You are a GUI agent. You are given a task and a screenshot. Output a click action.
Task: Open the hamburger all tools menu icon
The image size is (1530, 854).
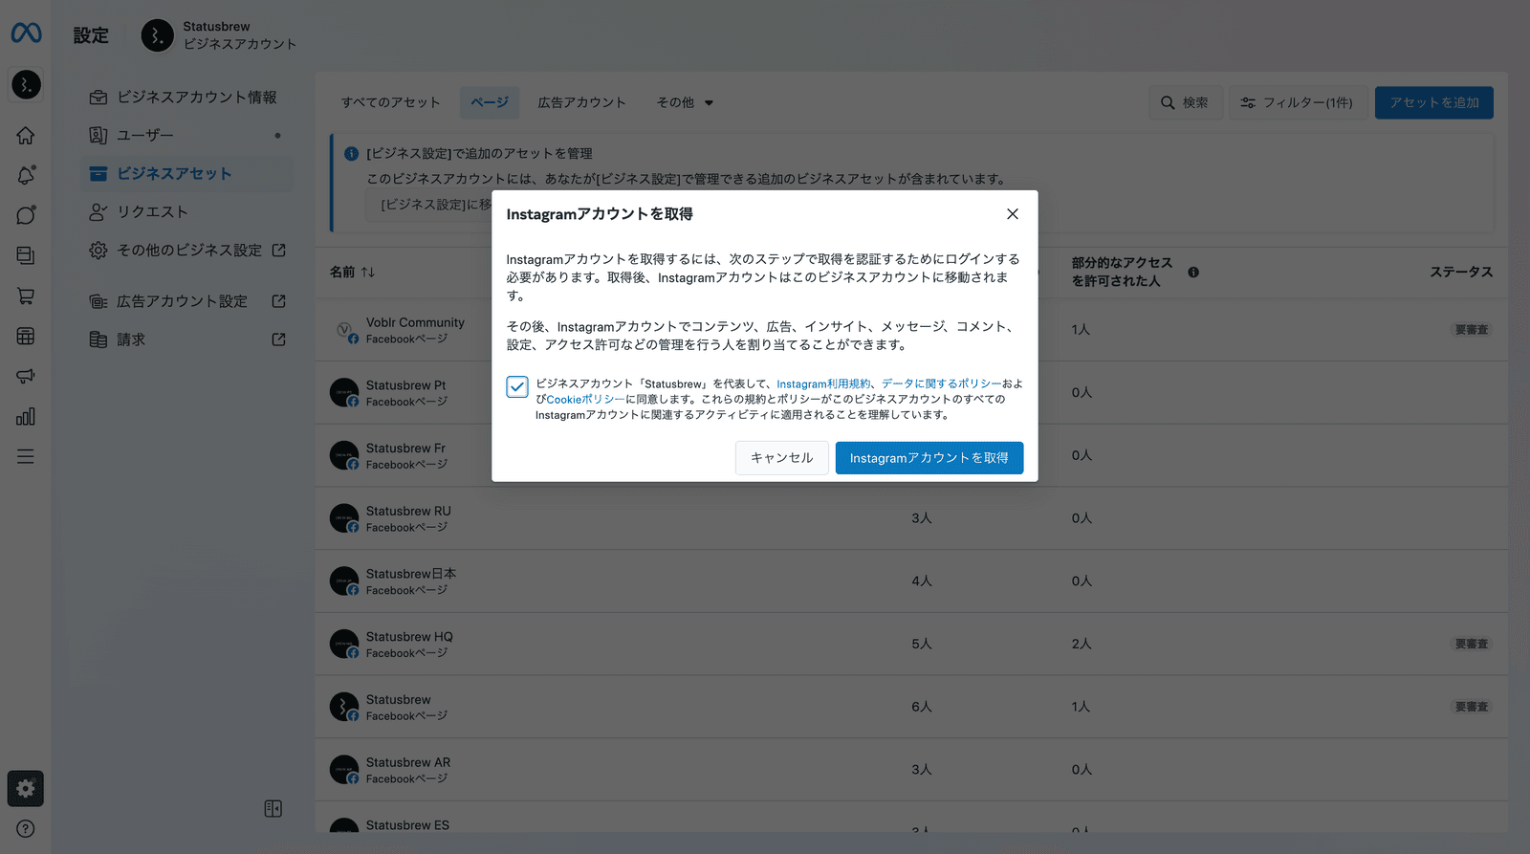[26, 457]
